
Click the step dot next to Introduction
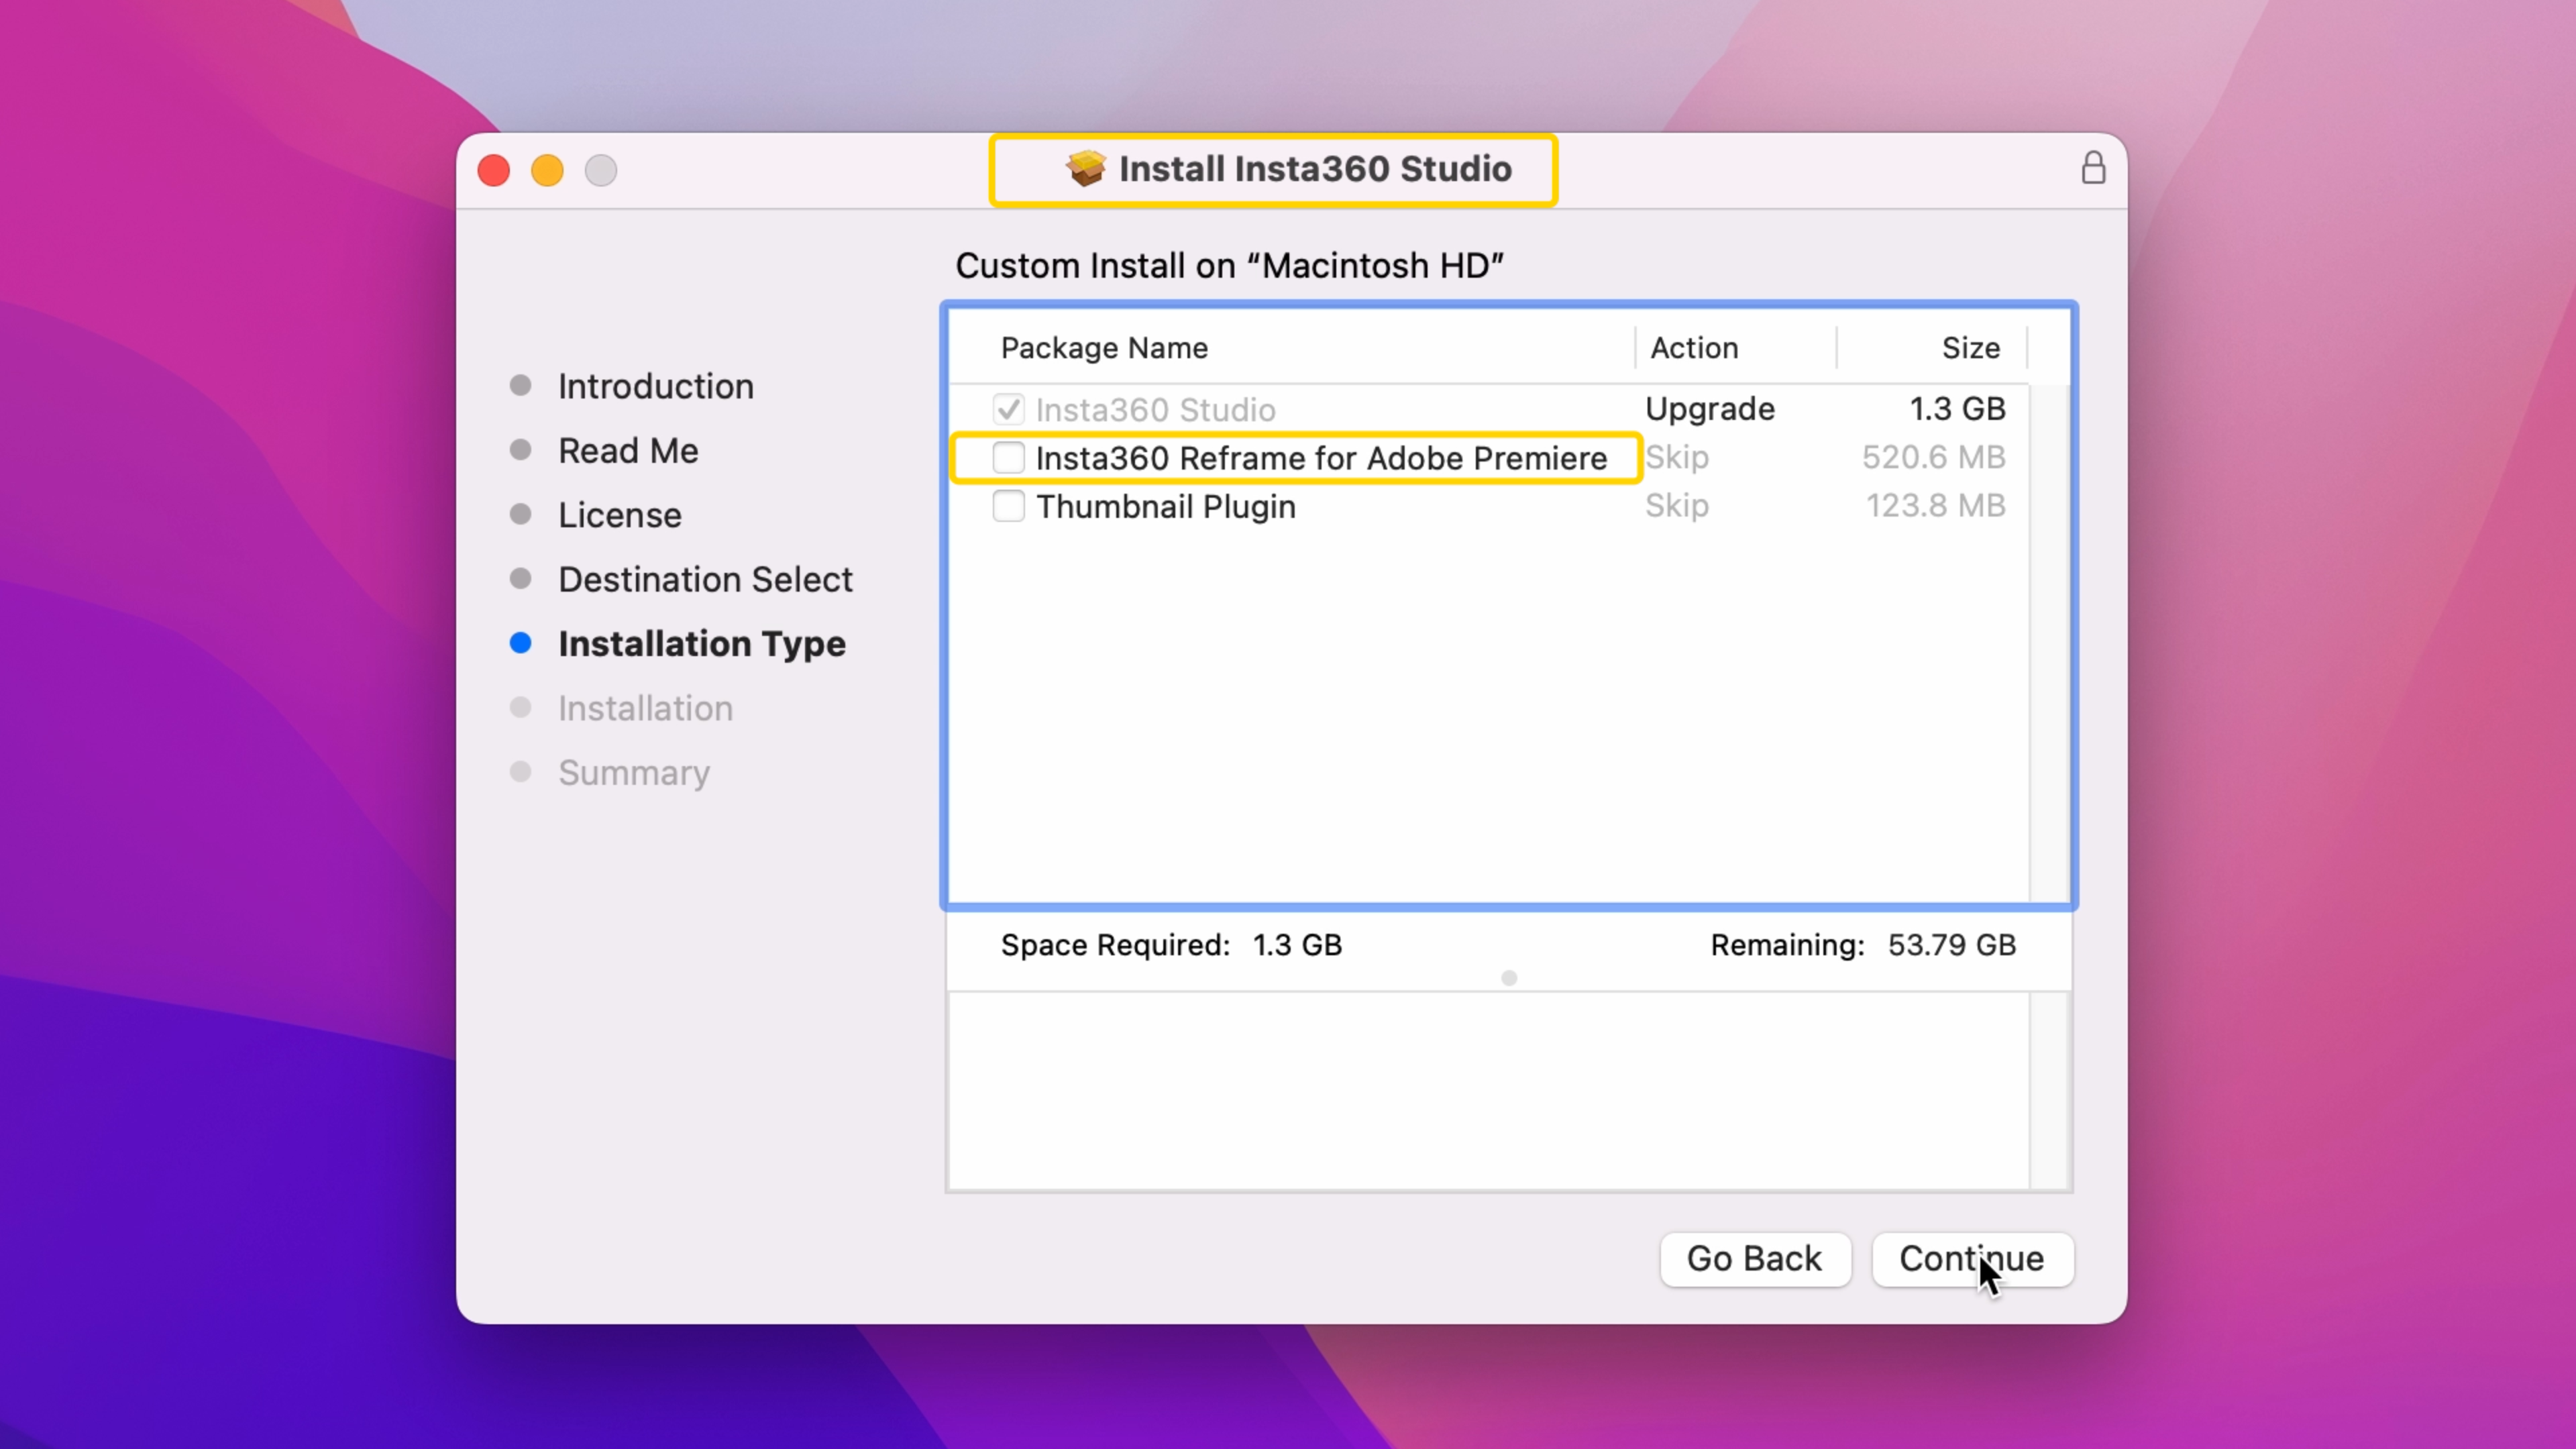pos(521,385)
